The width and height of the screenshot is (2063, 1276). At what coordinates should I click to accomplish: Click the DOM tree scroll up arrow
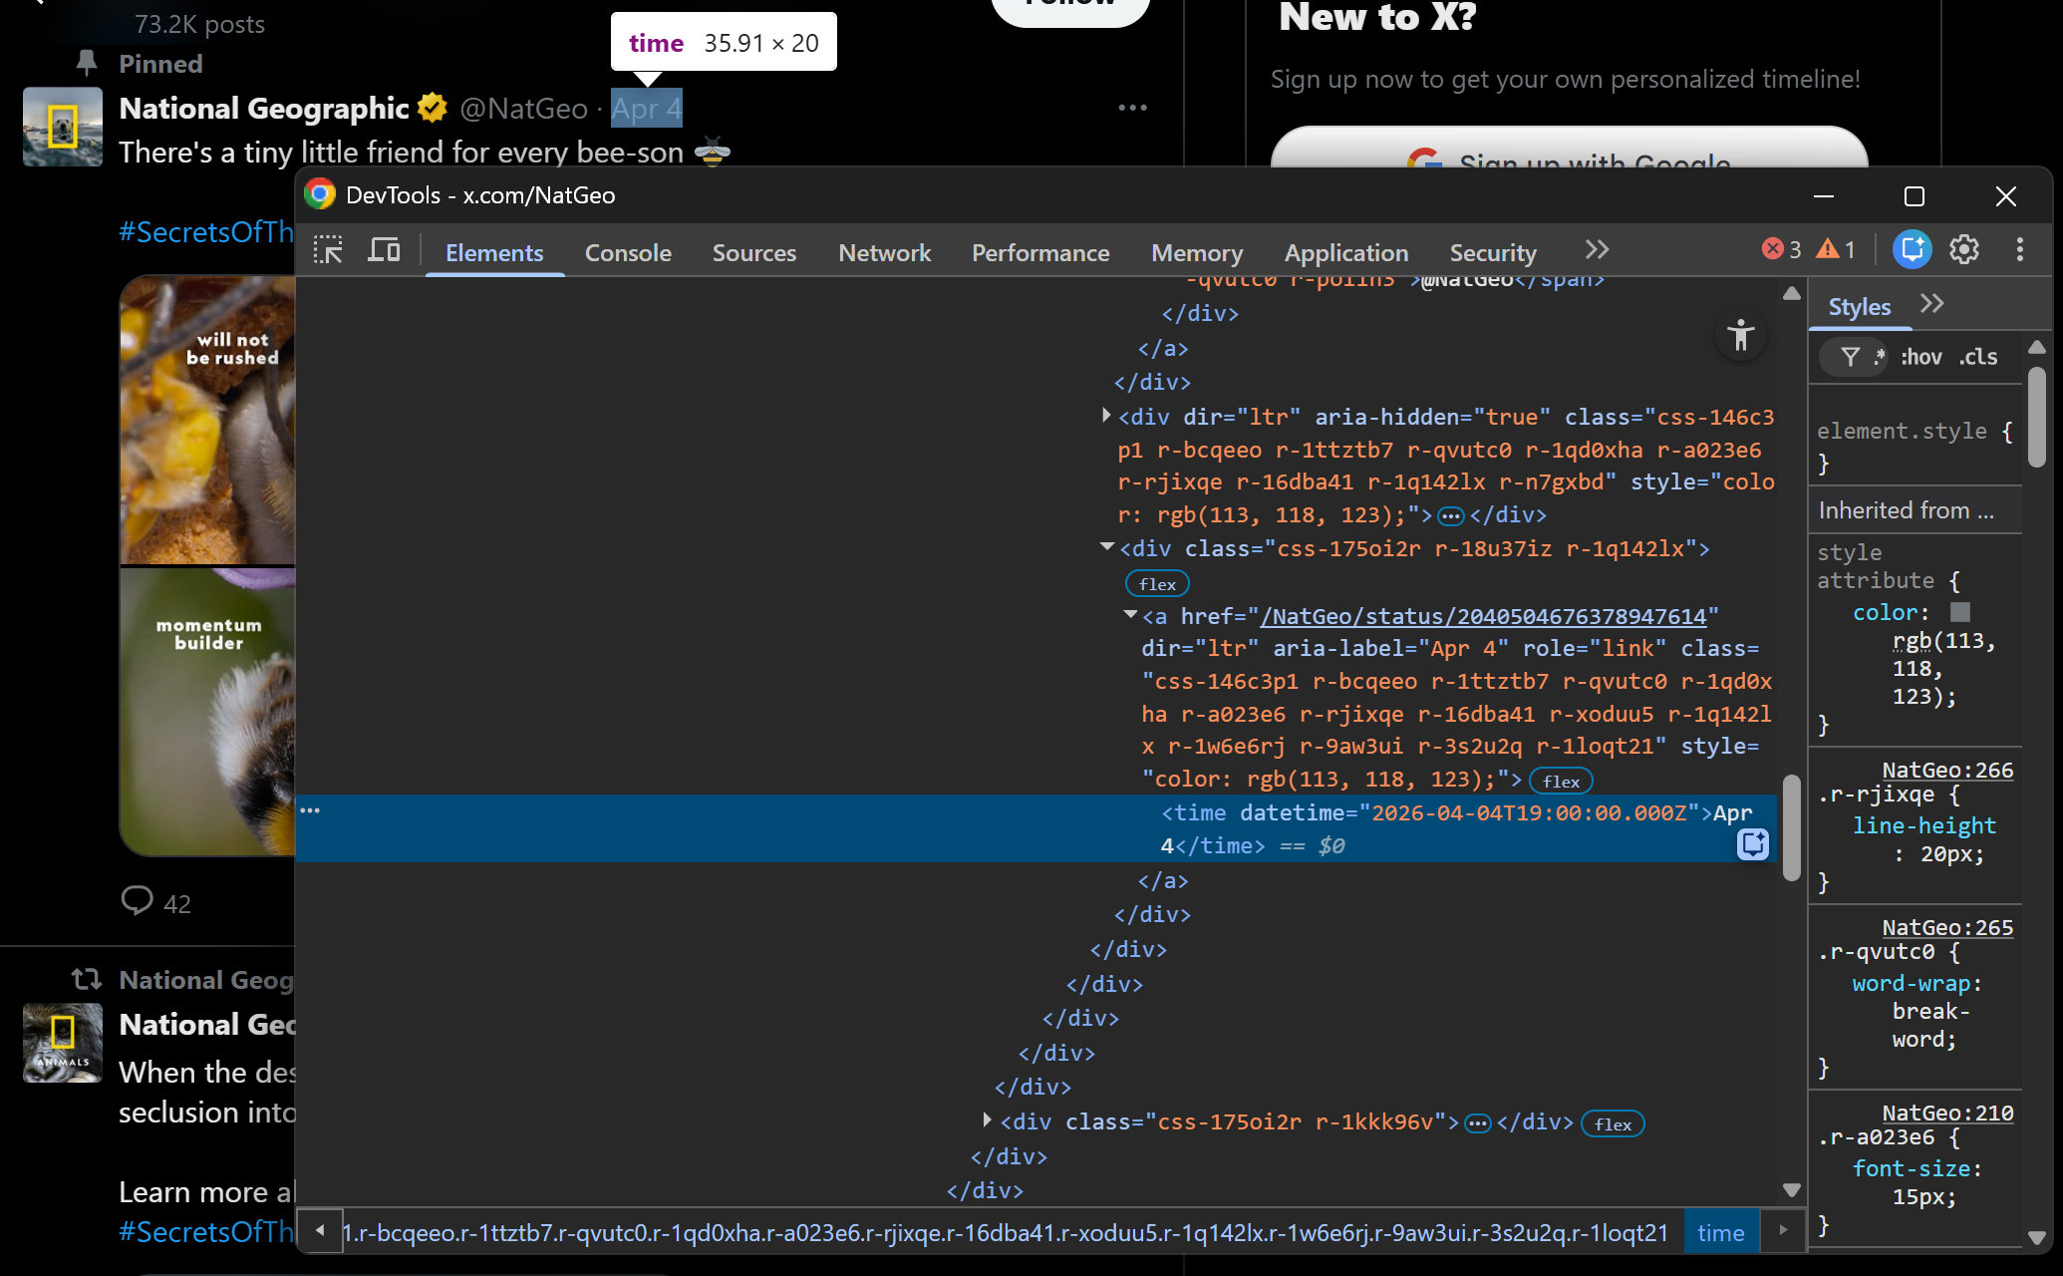(x=1791, y=293)
